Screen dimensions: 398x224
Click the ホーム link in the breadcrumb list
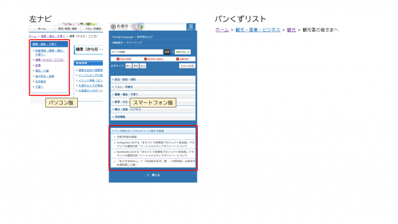222,30
